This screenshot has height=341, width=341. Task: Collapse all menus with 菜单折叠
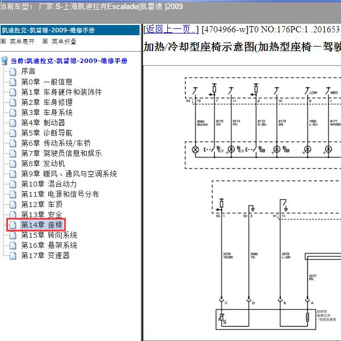[64, 41]
